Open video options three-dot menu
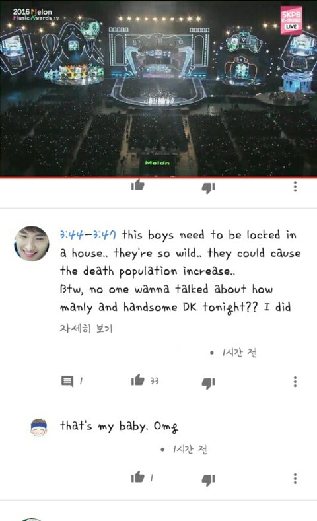This screenshot has height=521, width=317. coord(295,186)
